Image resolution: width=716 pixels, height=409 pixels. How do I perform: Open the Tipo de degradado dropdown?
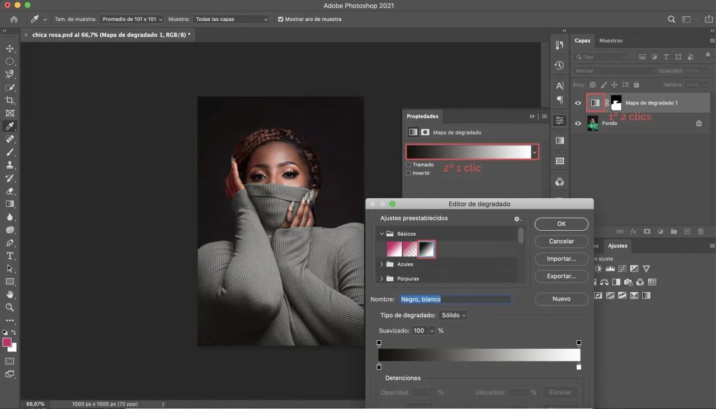(453, 315)
